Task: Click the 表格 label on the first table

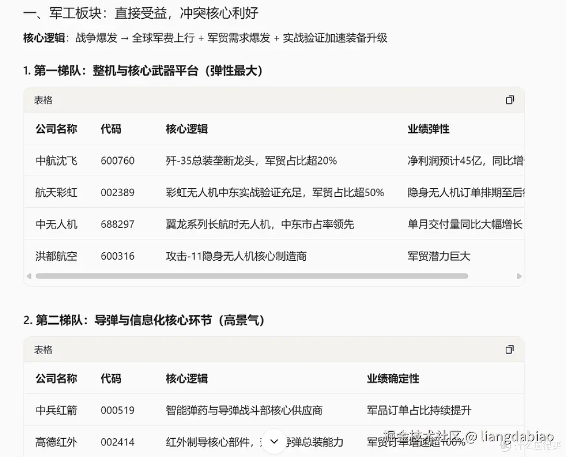Action: point(42,100)
